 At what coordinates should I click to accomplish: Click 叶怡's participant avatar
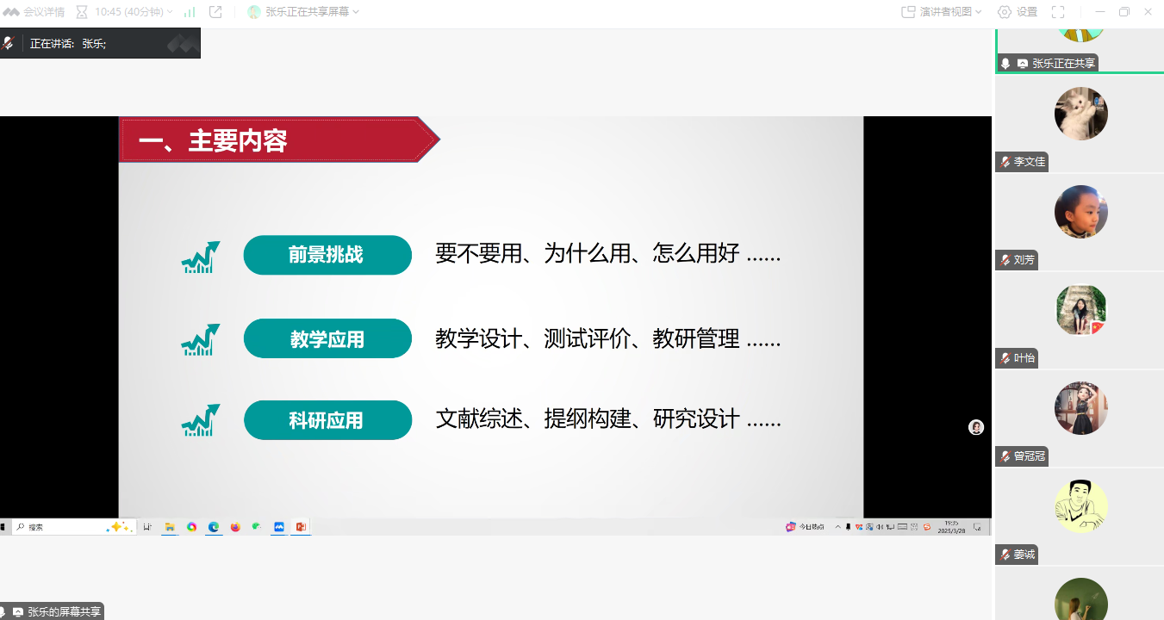point(1080,310)
